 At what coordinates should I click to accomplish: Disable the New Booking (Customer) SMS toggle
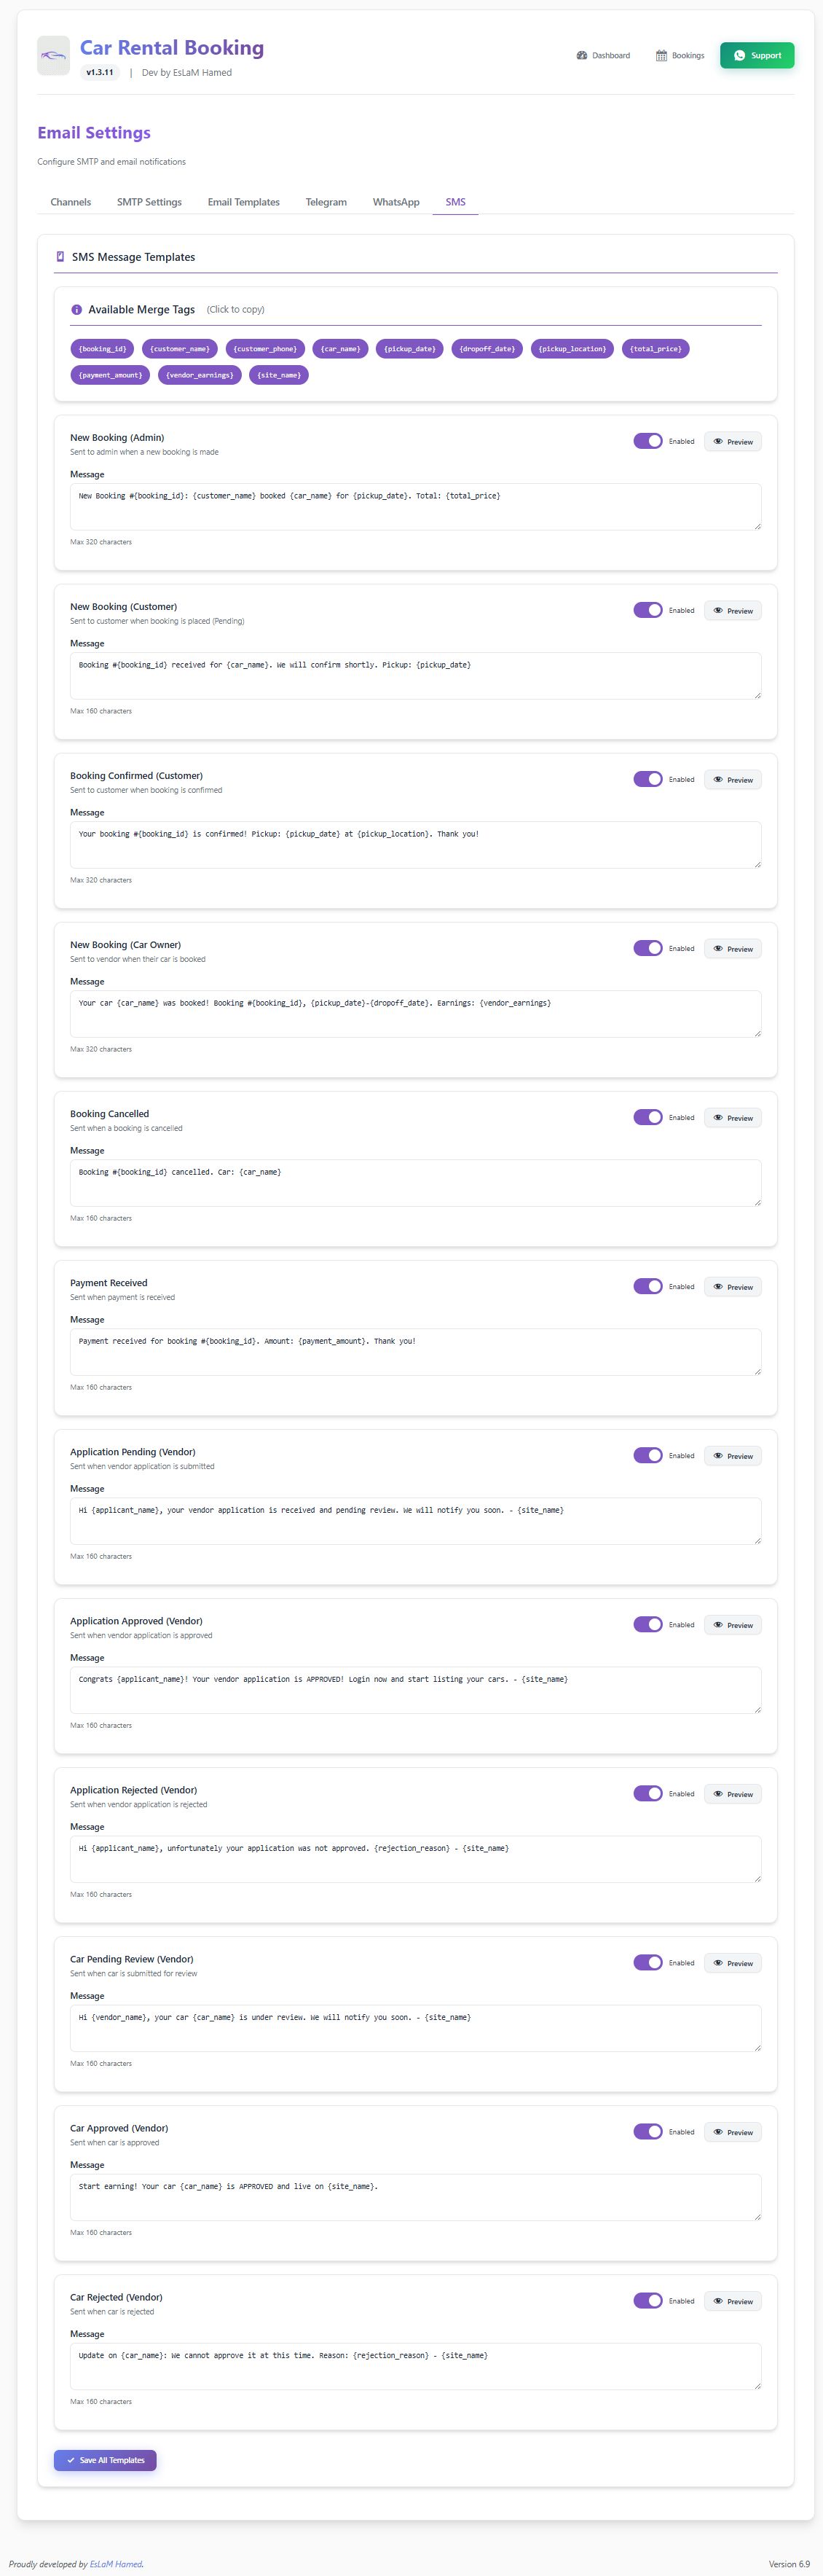coord(648,610)
